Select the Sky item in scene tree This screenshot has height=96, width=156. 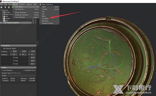[x=7, y=16]
